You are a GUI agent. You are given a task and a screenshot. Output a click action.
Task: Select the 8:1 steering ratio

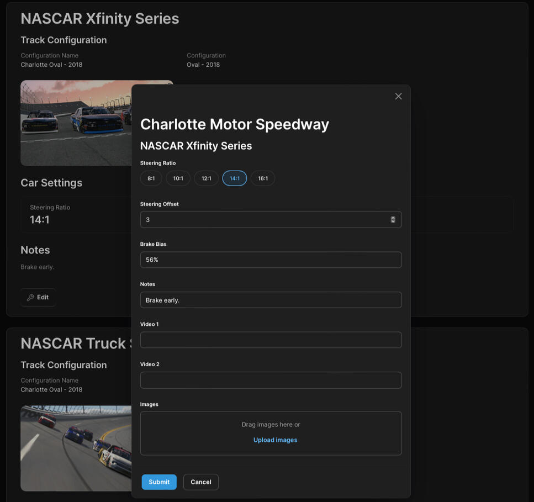tap(151, 178)
